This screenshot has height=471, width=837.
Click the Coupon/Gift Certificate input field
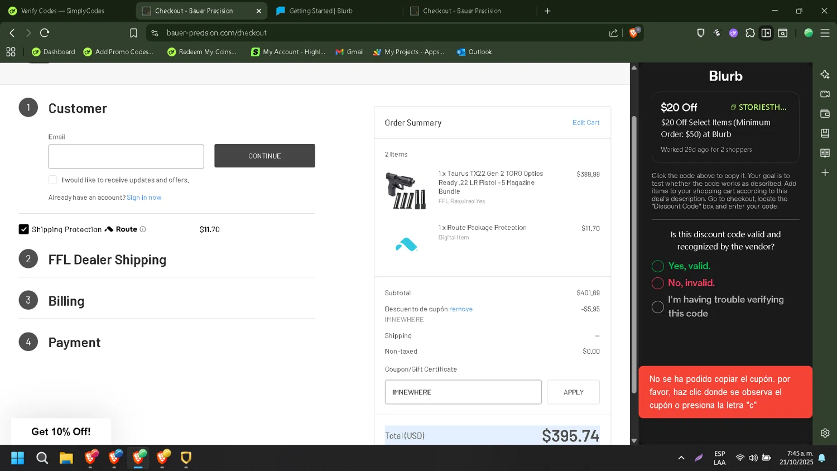pos(463,392)
